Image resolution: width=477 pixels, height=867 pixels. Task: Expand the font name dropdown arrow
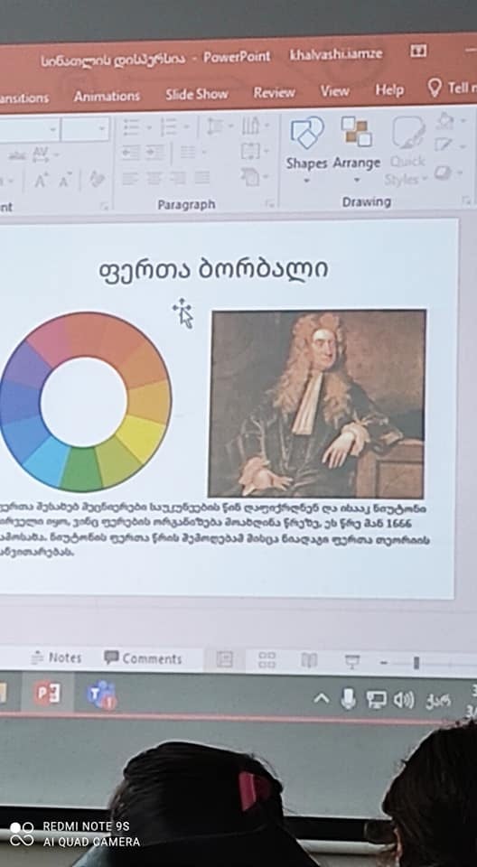pos(53,130)
